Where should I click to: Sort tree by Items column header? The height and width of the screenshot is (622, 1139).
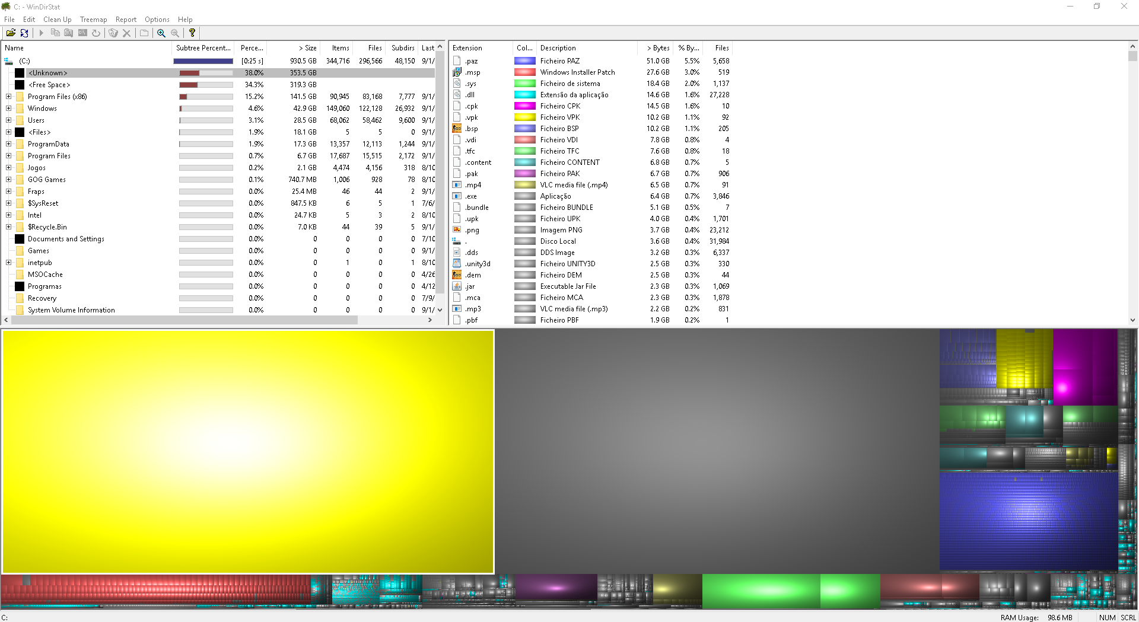pyautogui.click(x=337, y=48)
